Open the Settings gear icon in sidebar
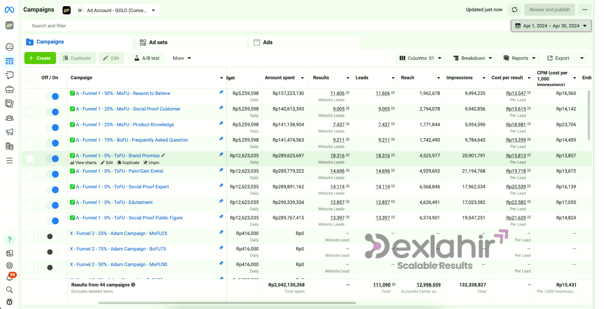Image resolution: width=604 pixels, height=309 pixels. click(9, 265)
